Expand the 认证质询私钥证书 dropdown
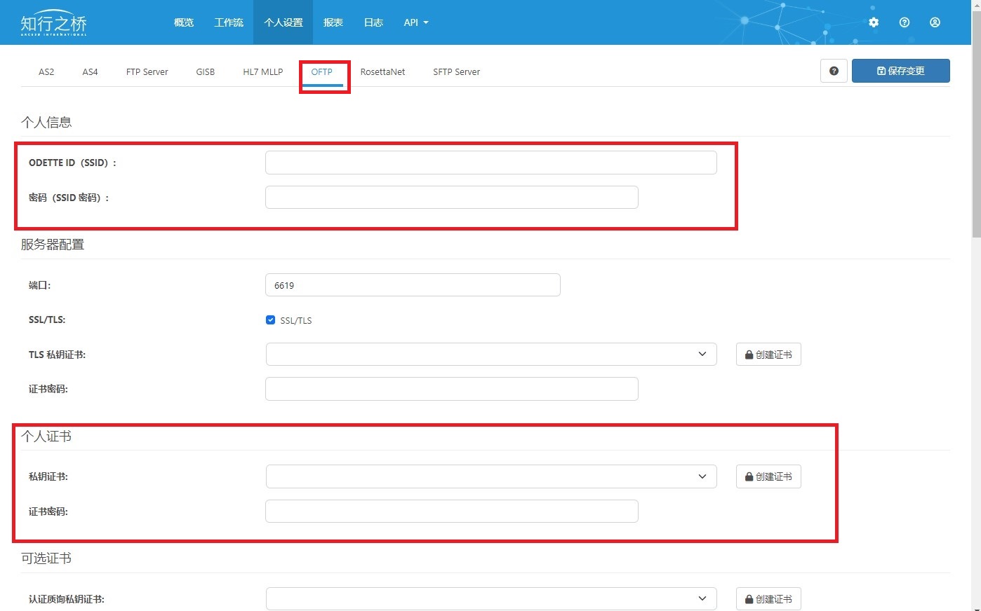 coord(491,598)
